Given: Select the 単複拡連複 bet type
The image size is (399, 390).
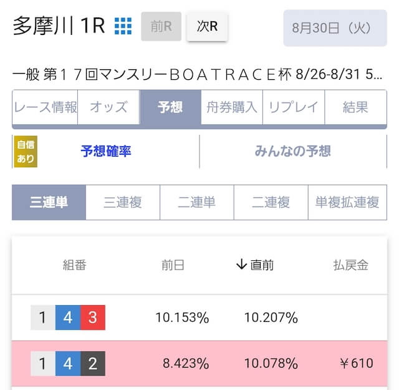Looking at the screenshot, I should (347, 203).
